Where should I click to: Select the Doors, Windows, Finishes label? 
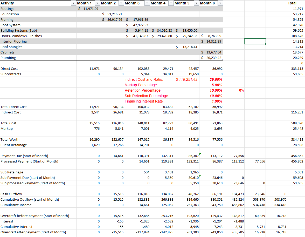click(x=21, y=36)
